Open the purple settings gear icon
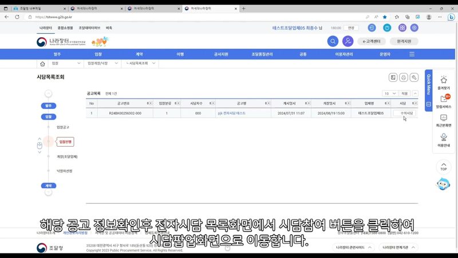 coord(414,28)
